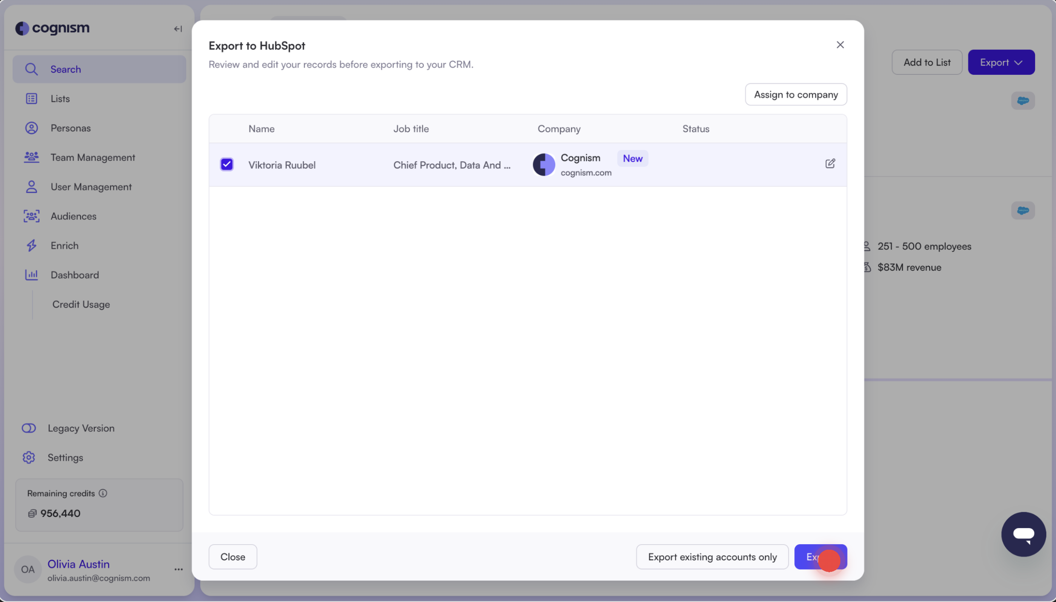Screen dimensions: 1056x602
Task: Close the Export to HubSpot dialog via X
Action: click(x=840, y=45)
